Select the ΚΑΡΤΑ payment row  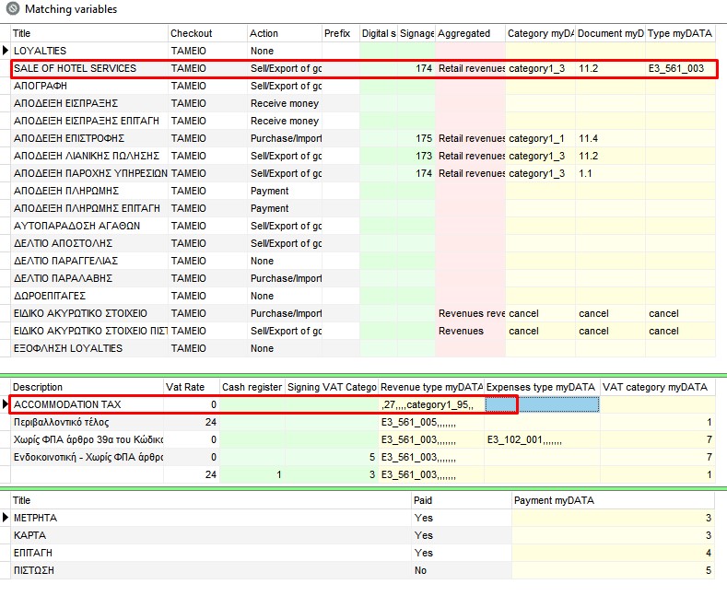coord(363,535)
